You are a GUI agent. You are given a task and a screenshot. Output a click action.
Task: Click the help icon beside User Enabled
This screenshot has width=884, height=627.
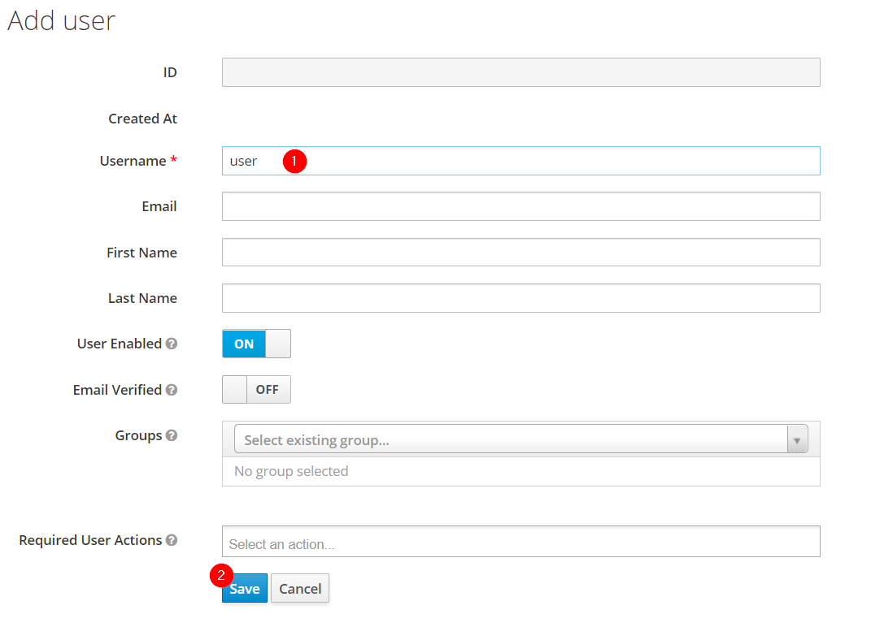(x=172, y=344)
